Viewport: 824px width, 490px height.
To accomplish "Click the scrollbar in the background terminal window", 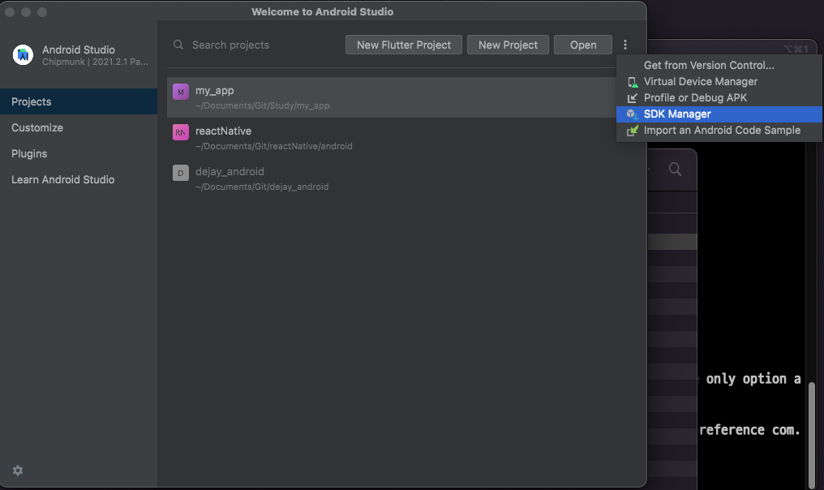I will (x=812, y=434).
